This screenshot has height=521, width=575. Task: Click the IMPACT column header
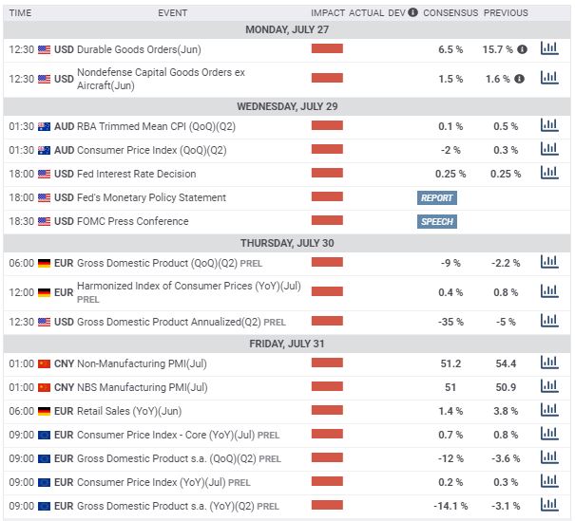(x=328, y=13)
